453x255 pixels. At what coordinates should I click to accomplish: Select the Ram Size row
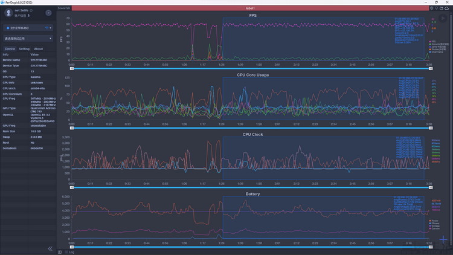[x=28, y=131]
